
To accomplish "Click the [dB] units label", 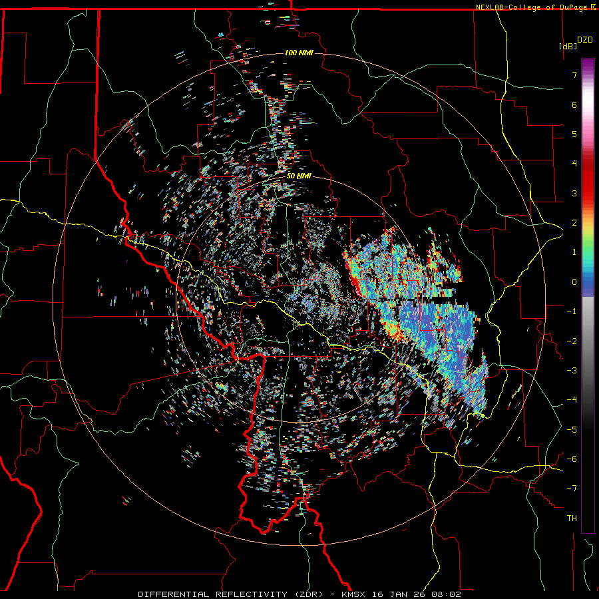I will (568, 46).
